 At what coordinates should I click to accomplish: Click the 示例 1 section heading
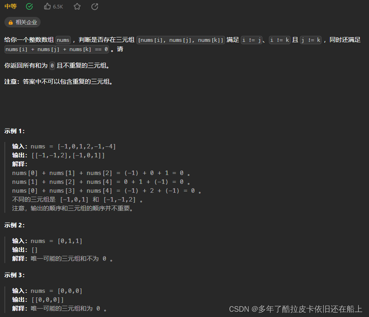coord(14,130)
